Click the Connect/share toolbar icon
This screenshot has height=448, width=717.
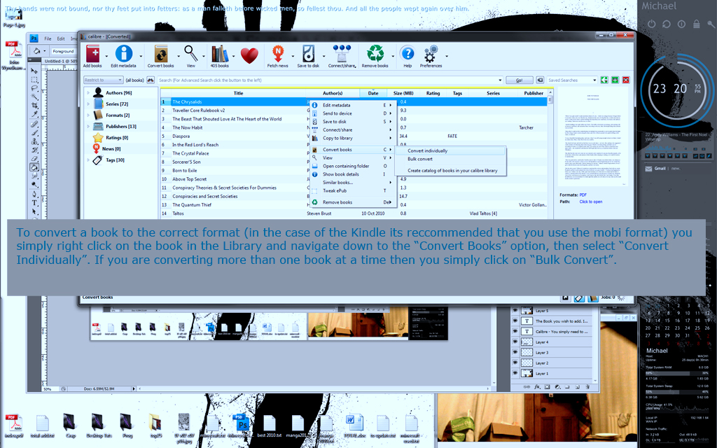342,53
